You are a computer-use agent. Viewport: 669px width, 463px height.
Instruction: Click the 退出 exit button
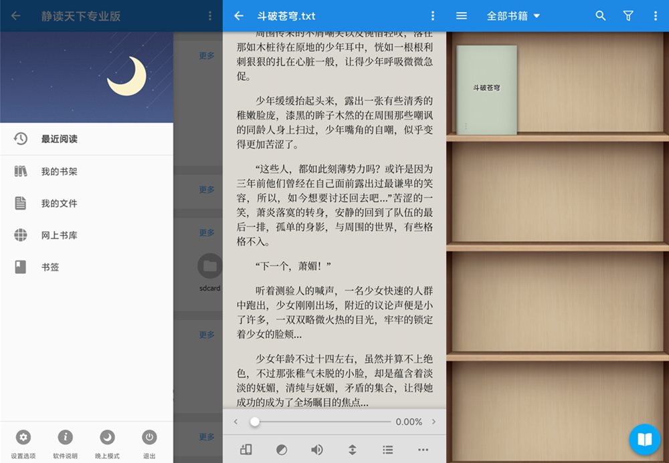coord(149,442)
